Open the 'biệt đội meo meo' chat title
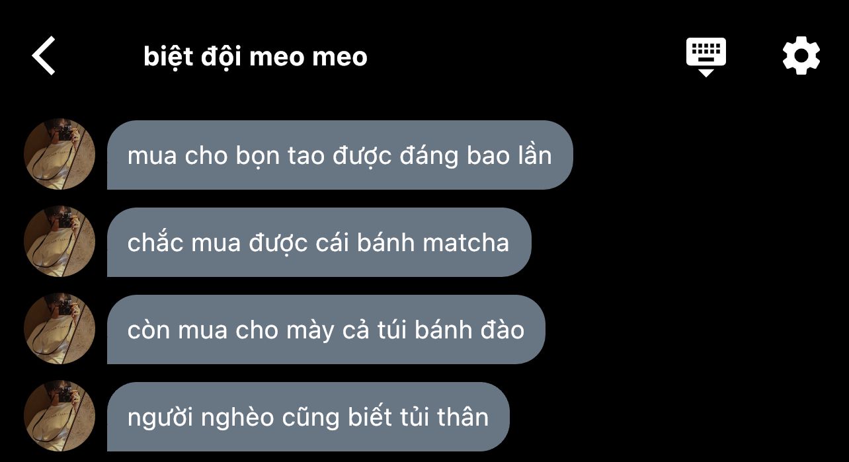The width and height of the screenshot is (849, 462). coord(255,57)
